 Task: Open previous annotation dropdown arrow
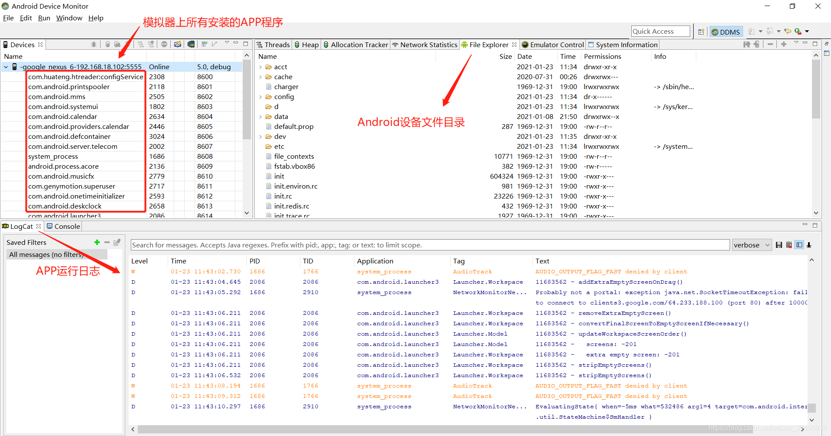point(779,31)
